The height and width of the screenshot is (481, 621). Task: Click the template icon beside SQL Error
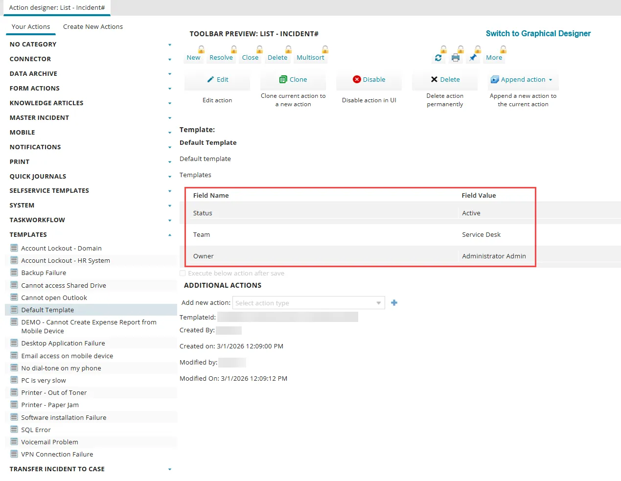point(14,430)
